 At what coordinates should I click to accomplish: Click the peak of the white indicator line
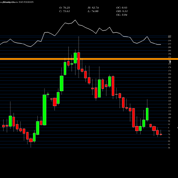pyautogui.click(x=75, y=20)
